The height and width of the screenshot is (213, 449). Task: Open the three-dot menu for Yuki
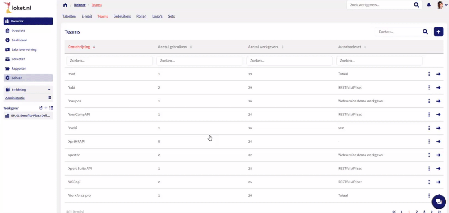(x=429, y=88)
